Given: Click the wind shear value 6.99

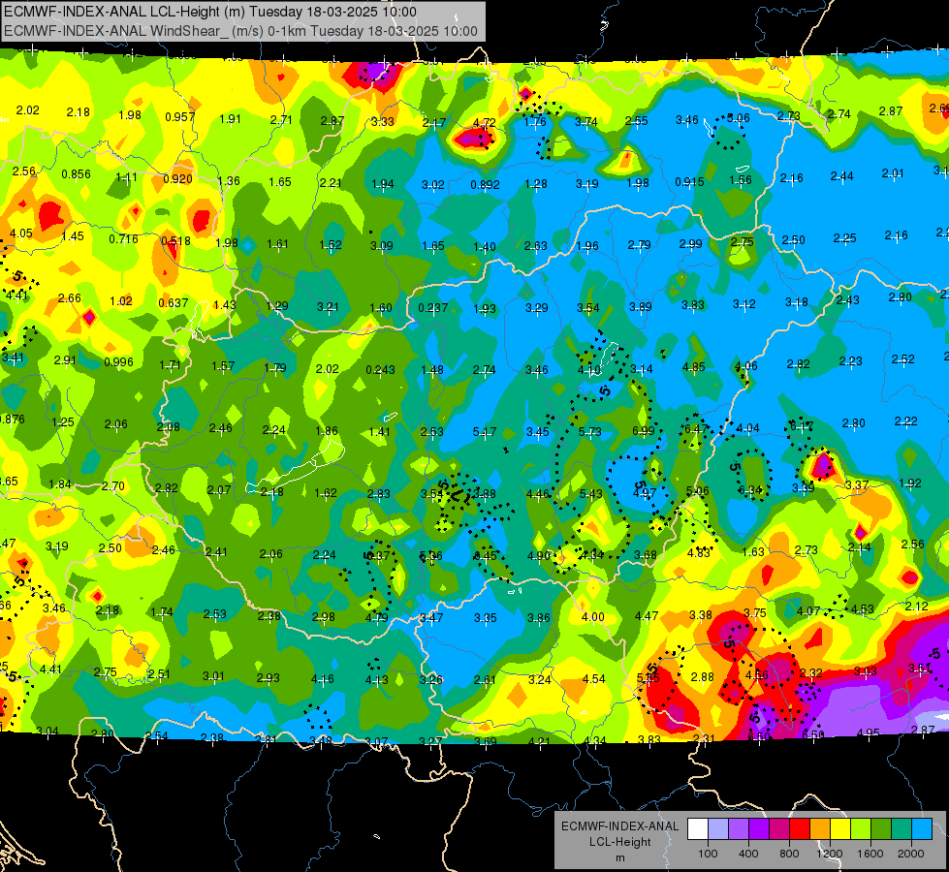Looking at the screenshot, I should (644, 431).
